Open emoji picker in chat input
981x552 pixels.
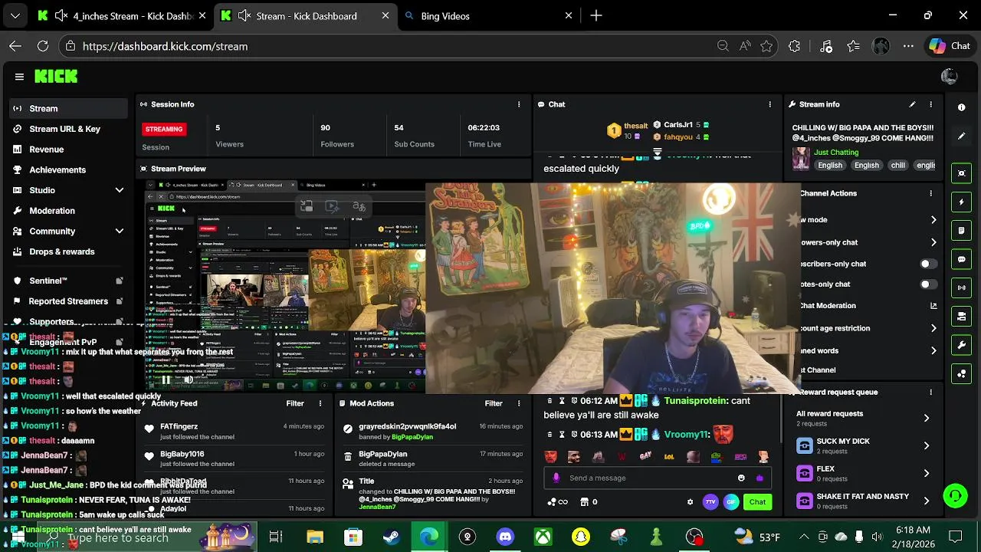pos(741,478)
